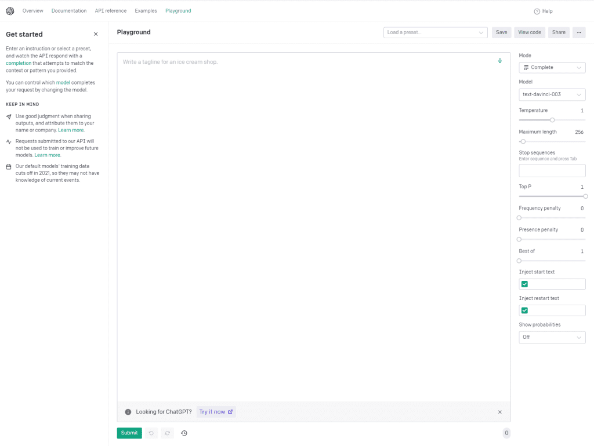The height and width of the screenshot is (446, 594).
Task: Open the history clock icon
Action: [184, 433]
